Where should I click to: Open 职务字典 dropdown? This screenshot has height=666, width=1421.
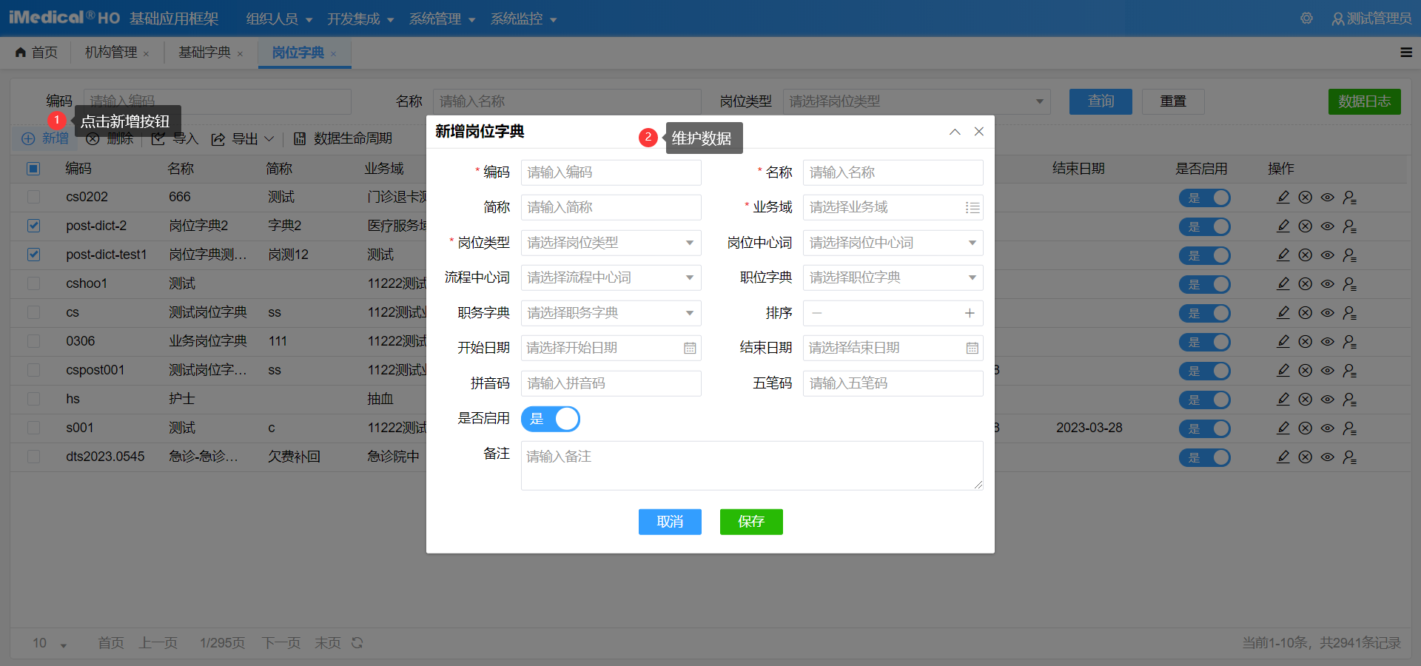611,313
